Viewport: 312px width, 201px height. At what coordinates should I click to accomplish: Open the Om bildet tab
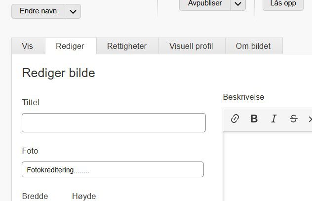[x=254, y=46]
